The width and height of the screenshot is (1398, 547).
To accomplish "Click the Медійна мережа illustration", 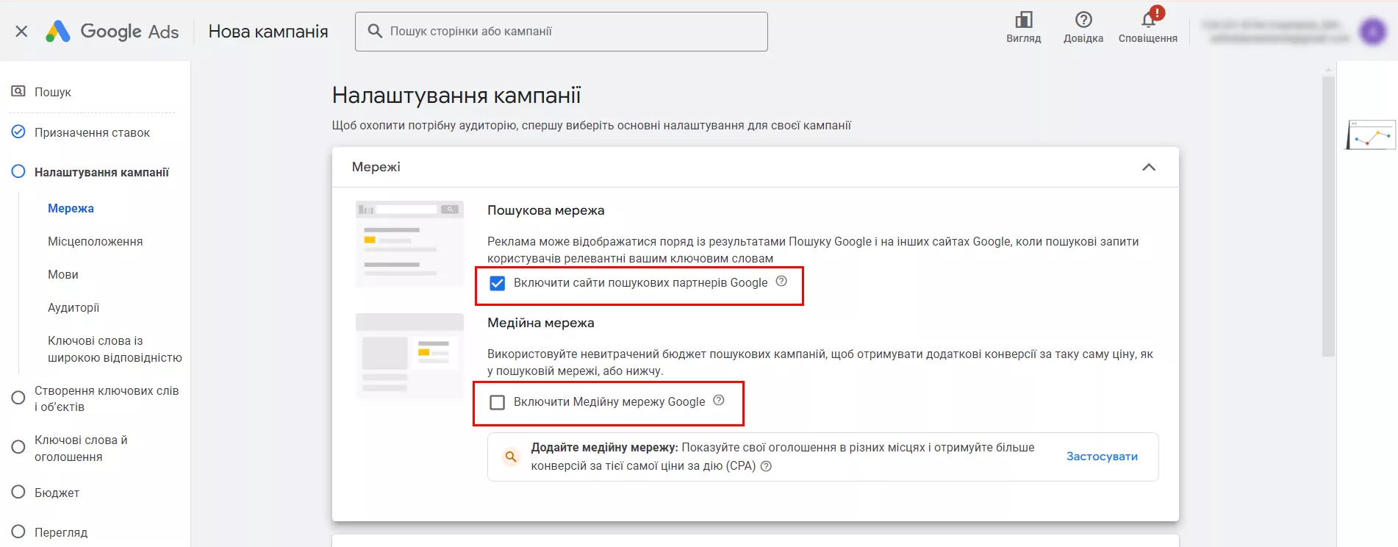I will click(410, 356).
